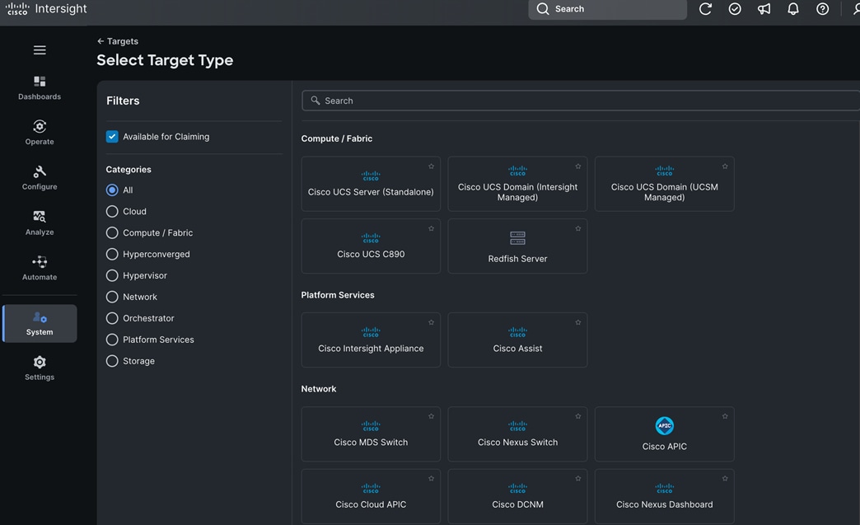The width and height of the screenshot is (860, 525).
Task: Select the Hyperconverged category radio
Action: point(112,254)
